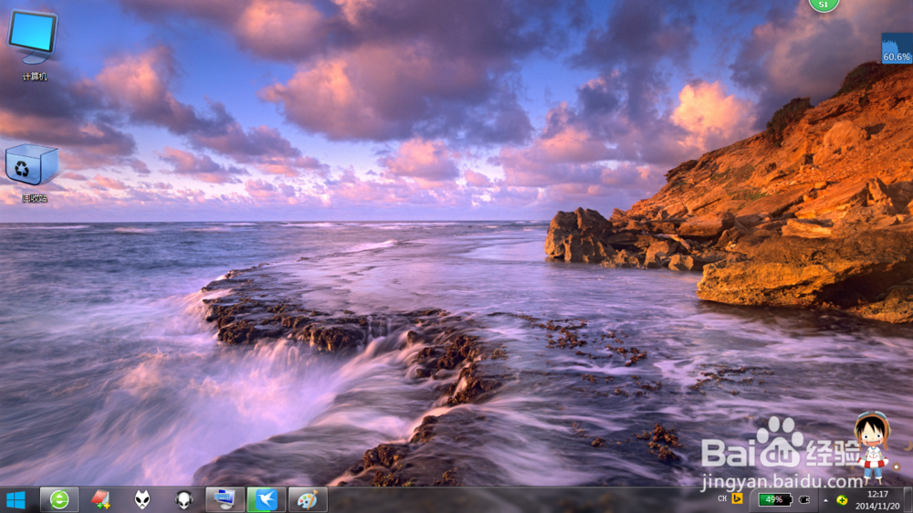This screenshot has width=913, height=513.
Task: Open the 60.6% memory usage widget
Action: (x=897, y=47)
